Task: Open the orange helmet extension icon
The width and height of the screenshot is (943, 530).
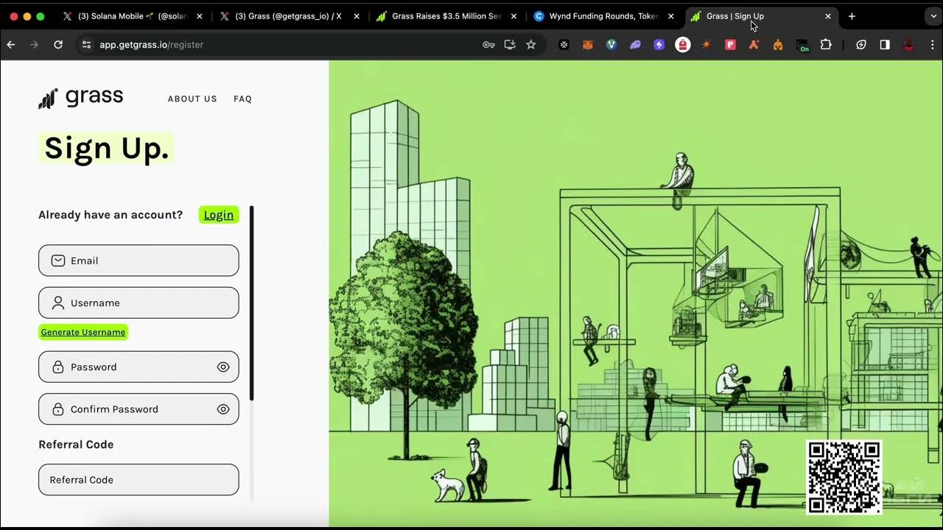Action: [x=778, y=45]
